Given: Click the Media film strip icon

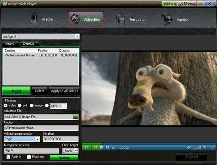Looking at the screenshot, I should pos(34,19).
